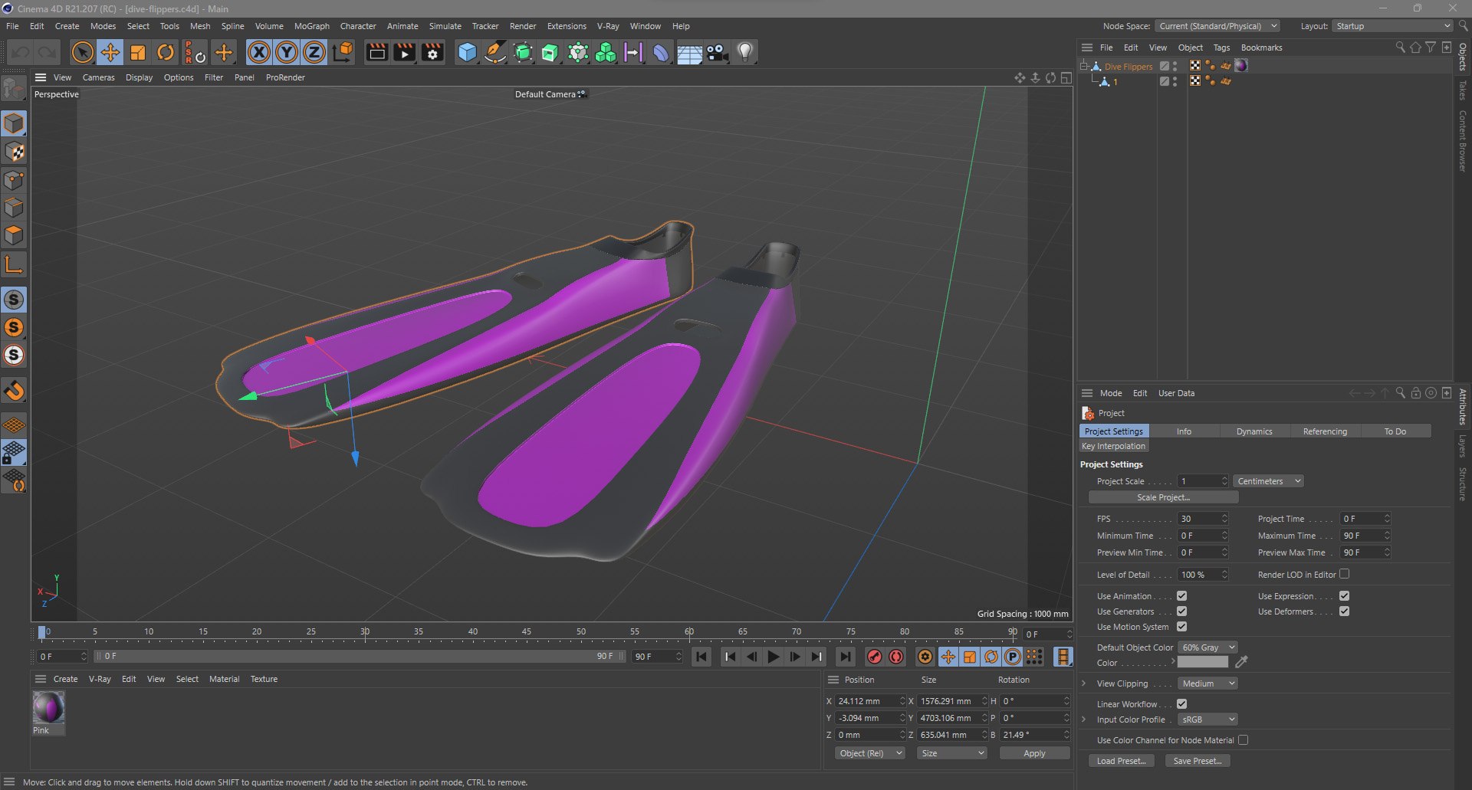Select the Dive Flippers object
The image size is (1472, 790).
pos(1128,67)
